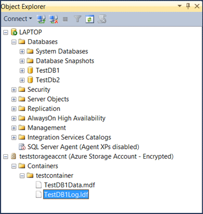The height and width of the screenshot is (214, 203).
Task: Select the teststorageaccnt Azure Storage Account label
Action: [97, 156]
